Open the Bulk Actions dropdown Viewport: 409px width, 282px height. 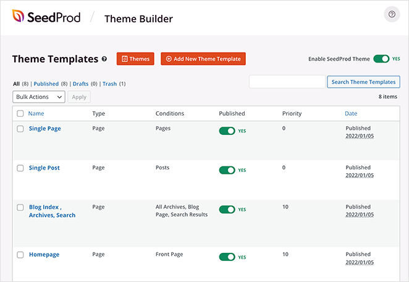pos(39,97)
